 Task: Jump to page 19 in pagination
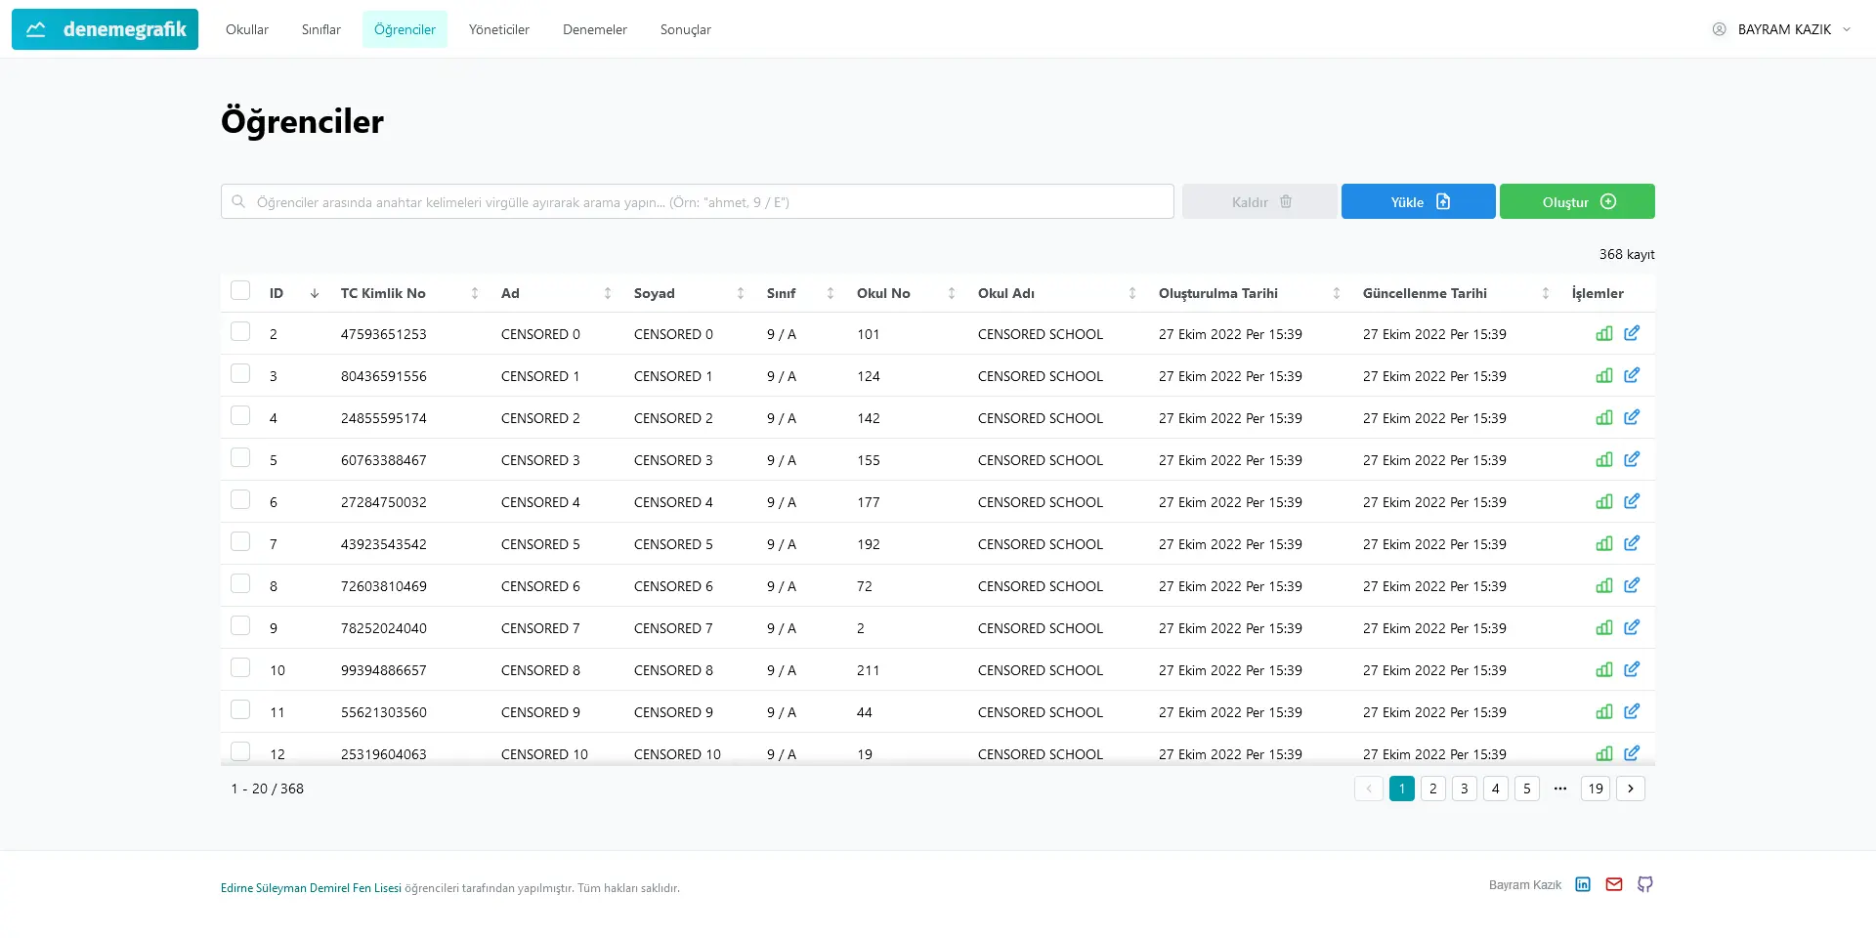pos(1596,789)
